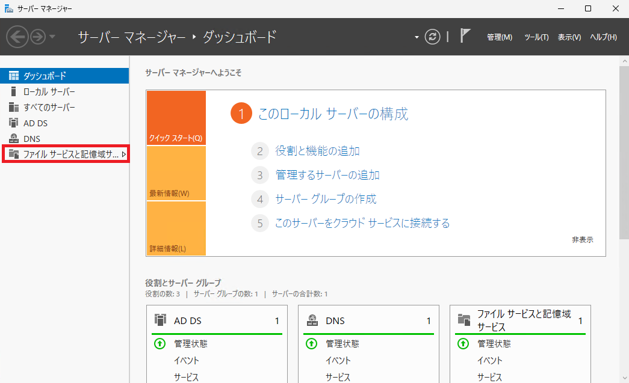This screenshot has height=383, width=629.
Task: Click the vertical scrollbar thumb
Action: [x=624, y=152]
